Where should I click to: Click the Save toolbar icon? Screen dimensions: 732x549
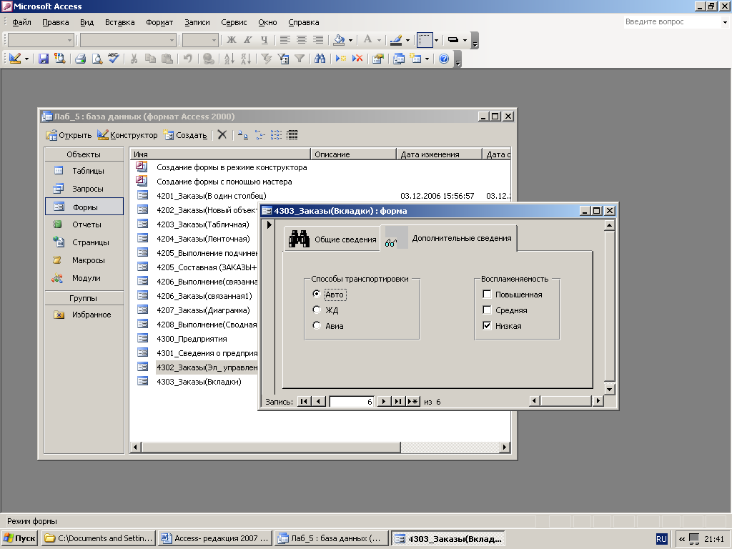coord(44,59)
